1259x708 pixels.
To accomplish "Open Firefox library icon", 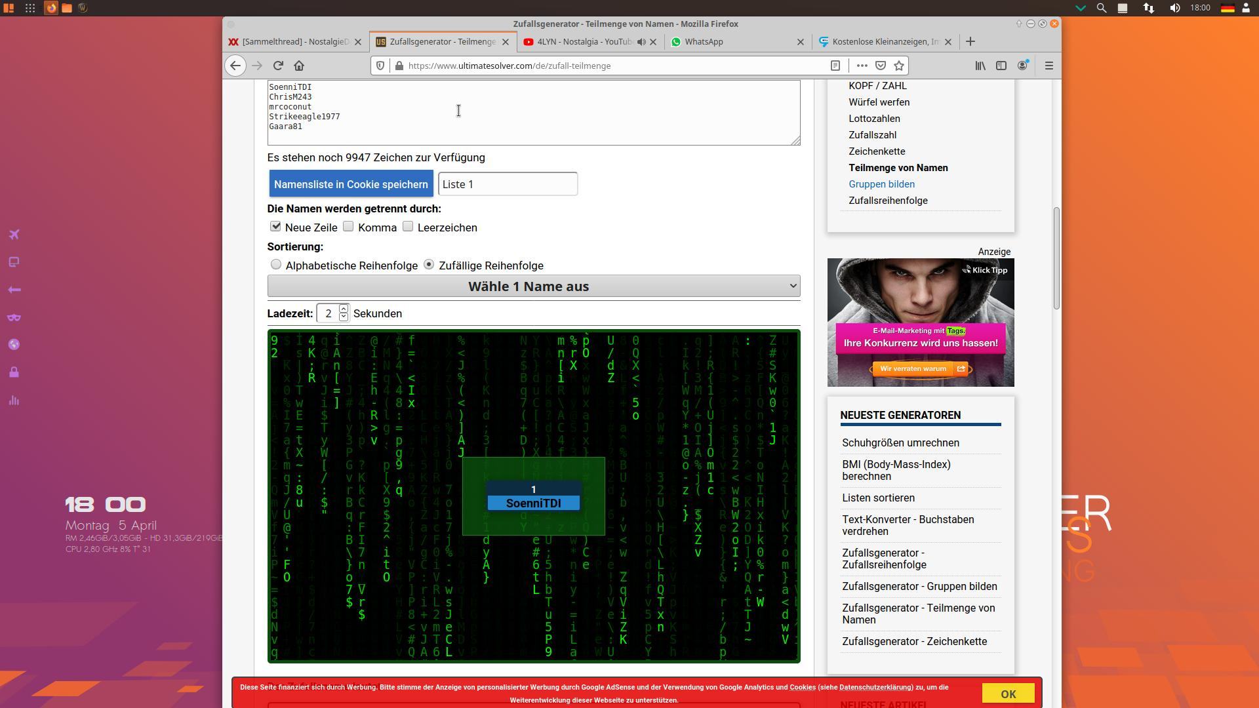I will coord(980,66).
